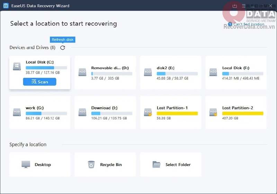Click the HDD icon of work (G:)
This screenshot has width=277, height=194.
[x=17, y=112]
